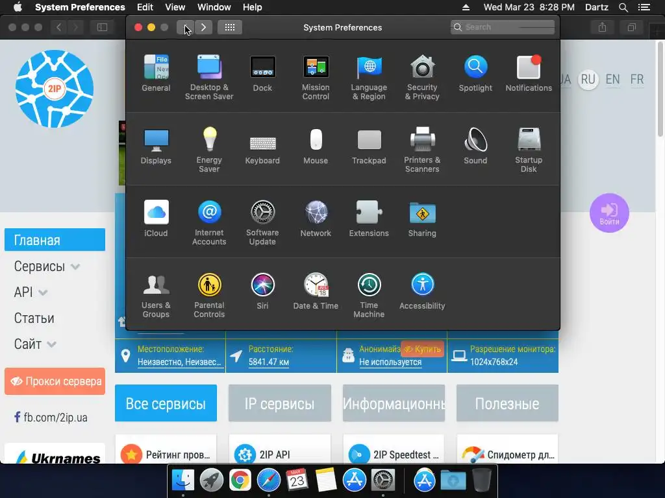
Task: Open the Window menu
Action: pyautogui.click(x=214, y=7)
